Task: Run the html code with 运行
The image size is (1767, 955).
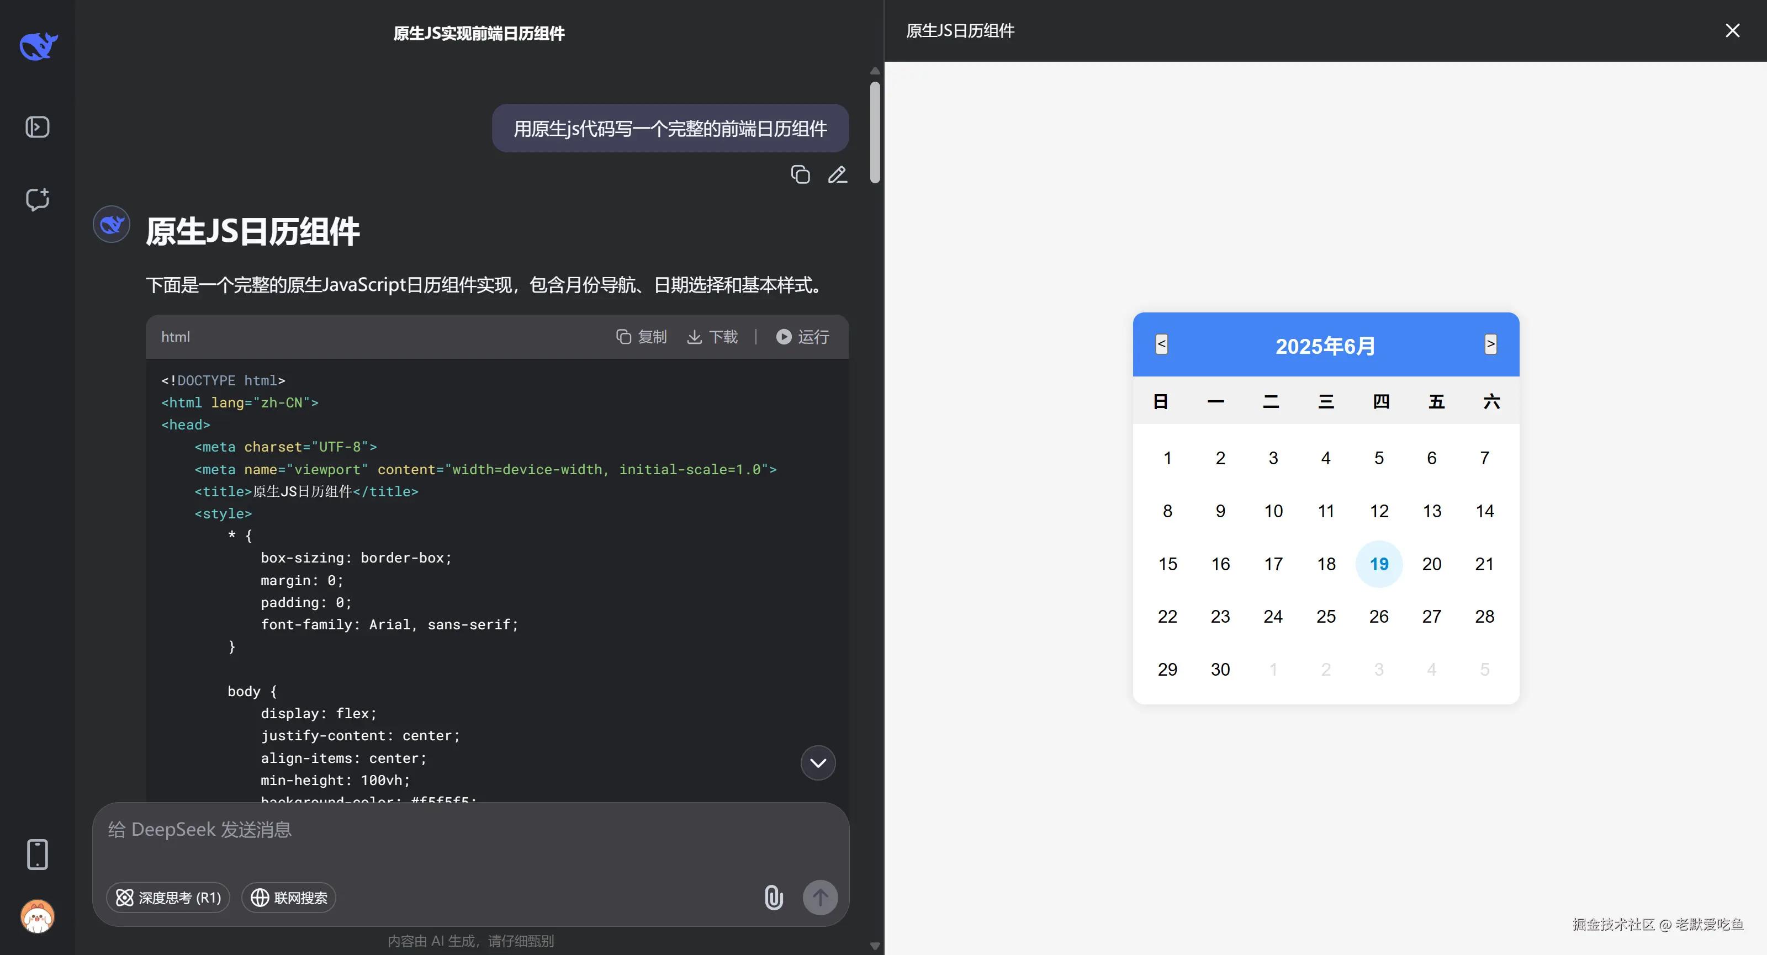Action: 802,337
